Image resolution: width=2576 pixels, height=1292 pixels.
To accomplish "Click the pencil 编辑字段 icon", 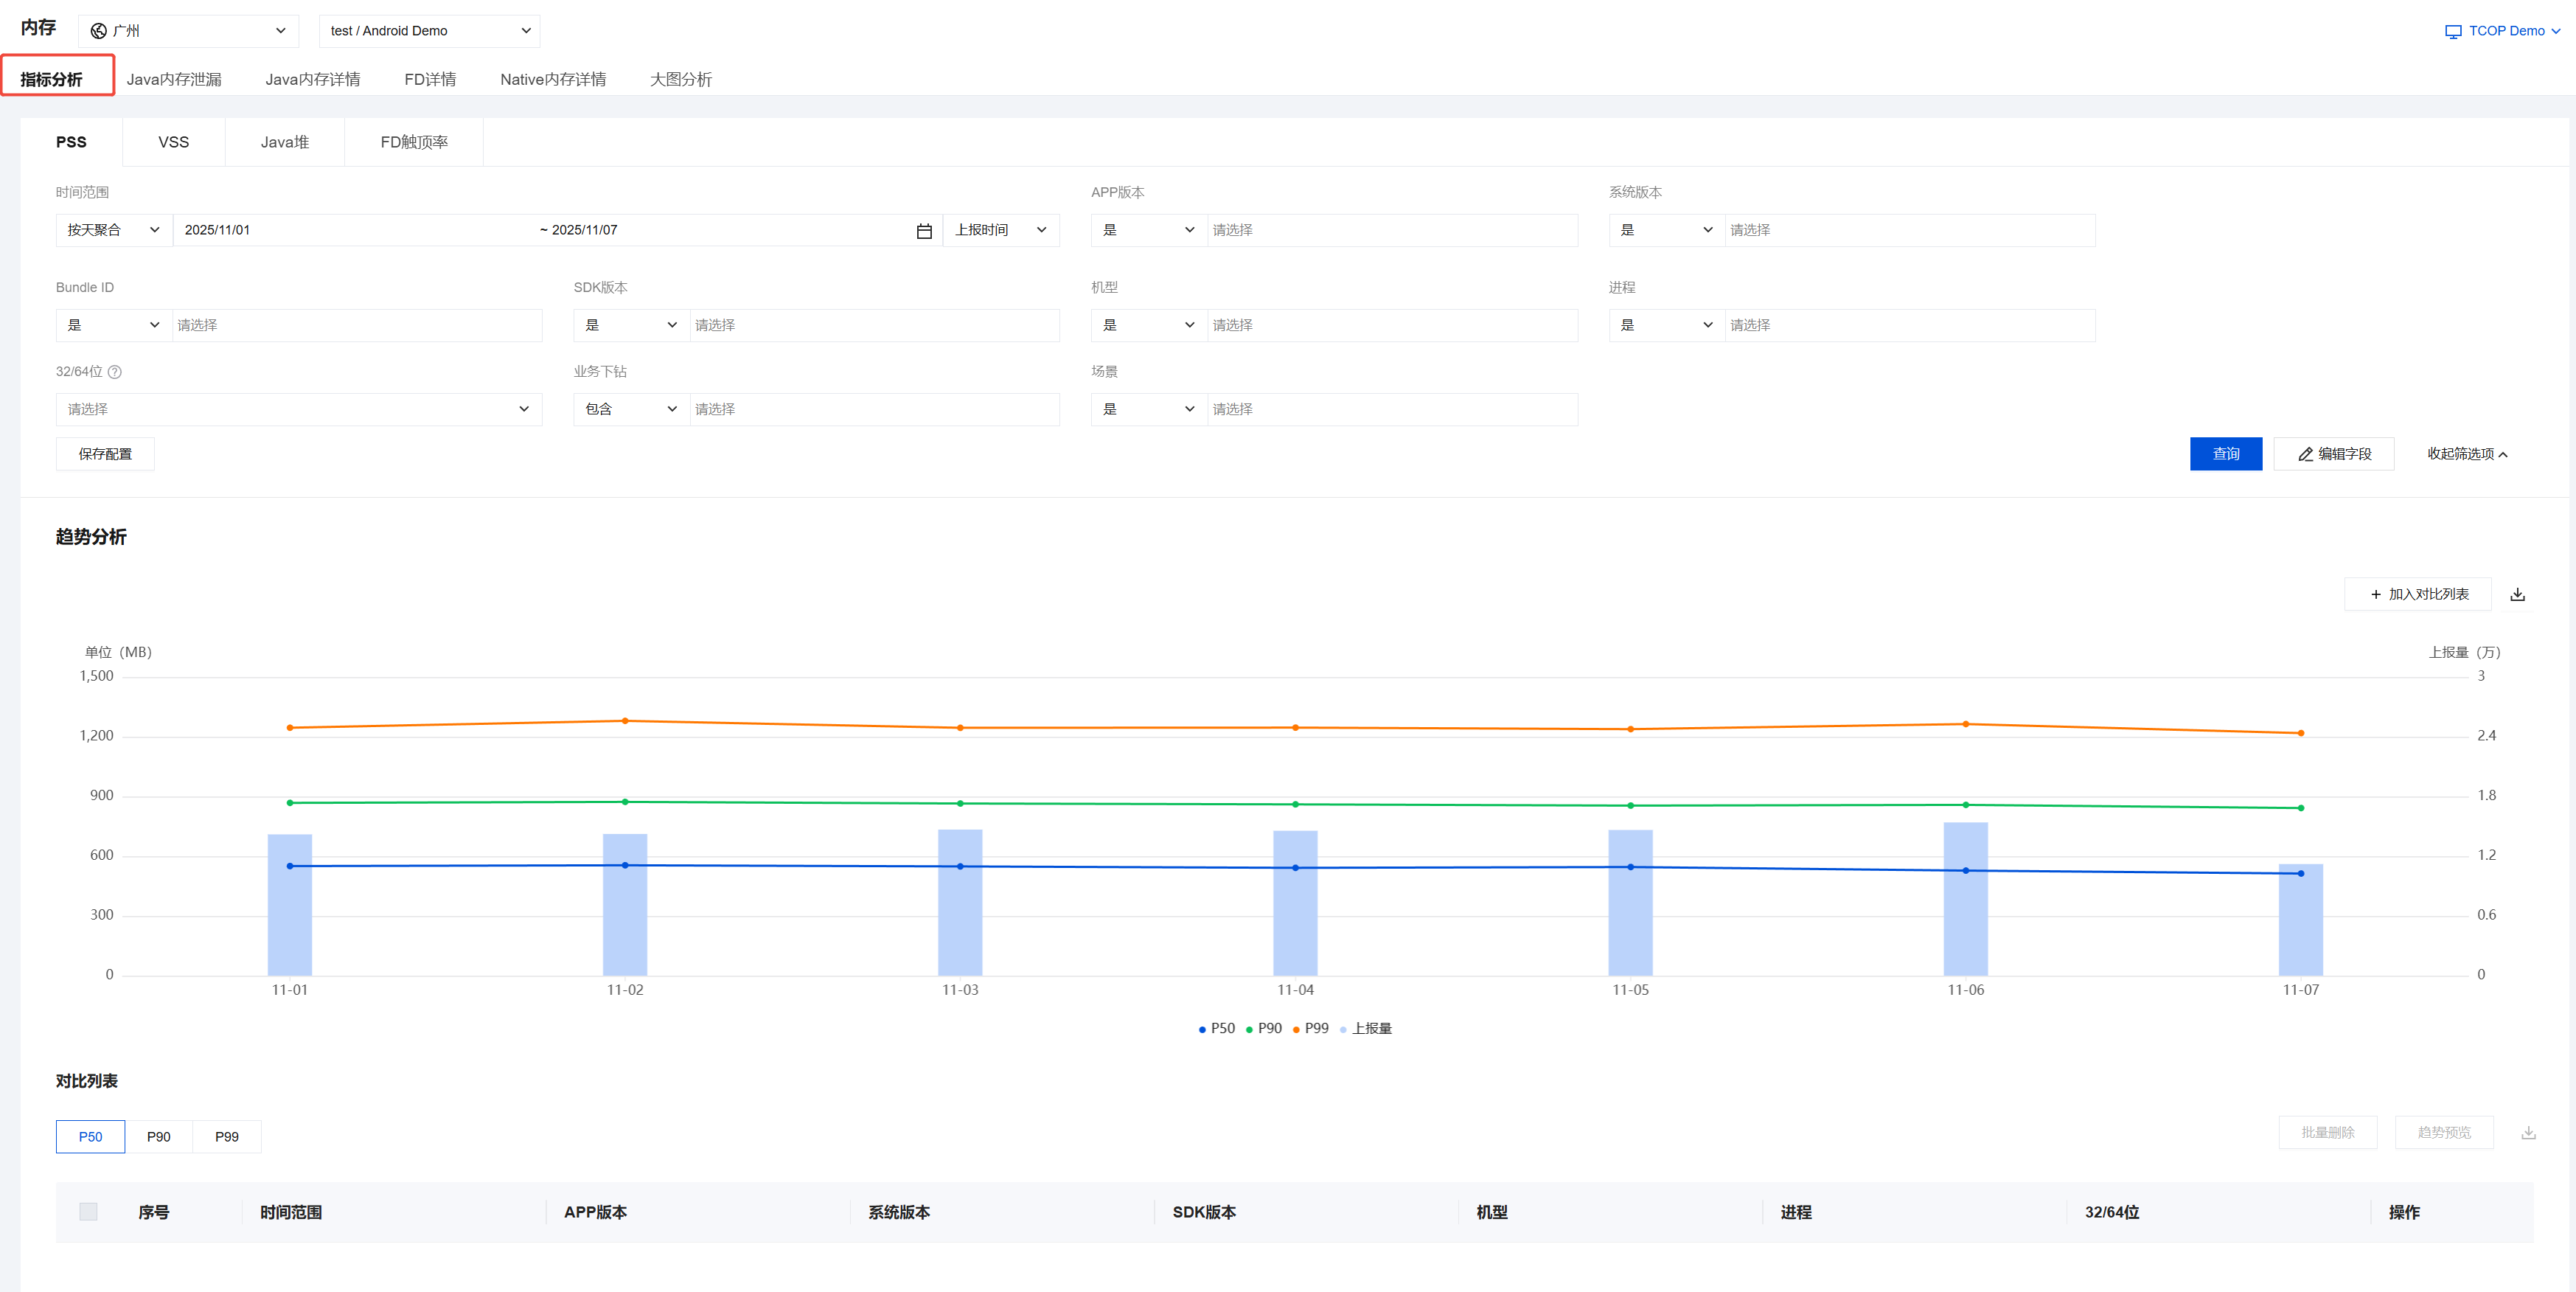I will coord(2305,455).
